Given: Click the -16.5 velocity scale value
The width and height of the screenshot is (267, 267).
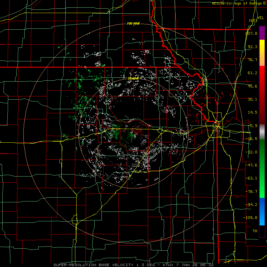Looking at the screenshot, I should 252,139.
